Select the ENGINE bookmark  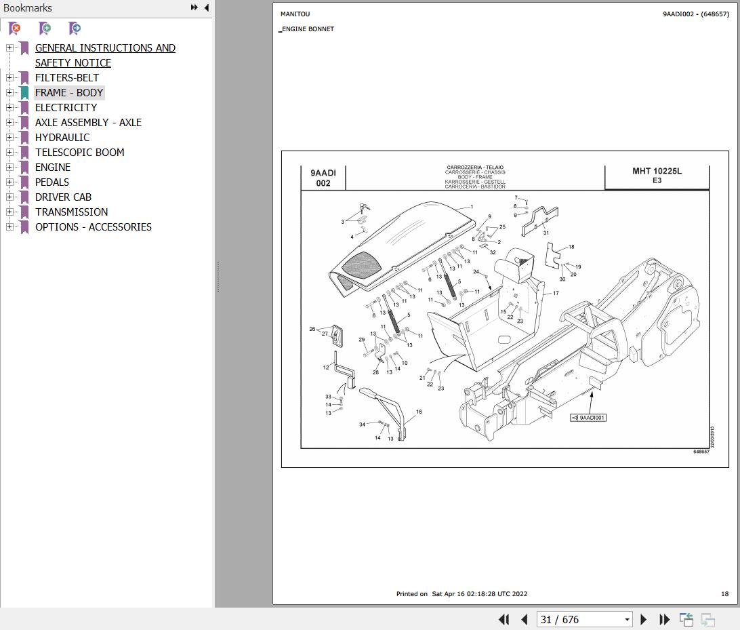[x=53, y=168]
